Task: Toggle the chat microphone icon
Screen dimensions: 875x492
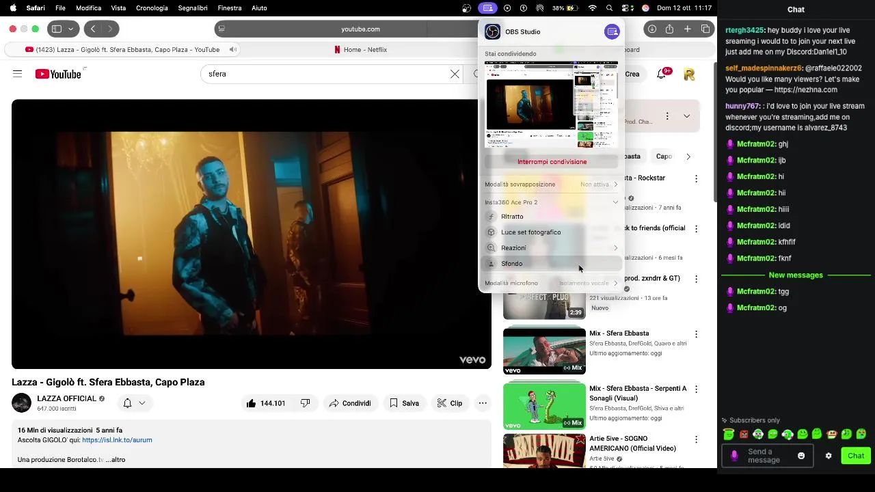Action: pos(734,456)
